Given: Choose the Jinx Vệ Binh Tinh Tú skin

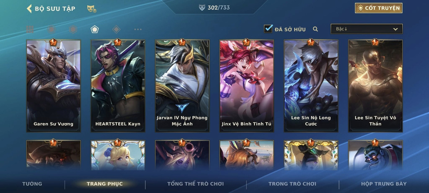Looking at the screenshot, I should (246, 86).
